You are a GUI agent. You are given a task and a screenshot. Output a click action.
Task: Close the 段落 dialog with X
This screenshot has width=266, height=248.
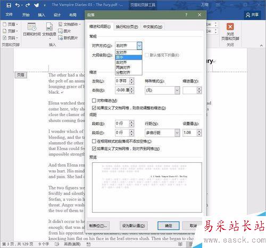point(199,15)
